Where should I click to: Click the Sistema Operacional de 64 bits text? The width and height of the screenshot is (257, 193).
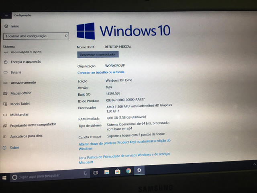(138, 126)
